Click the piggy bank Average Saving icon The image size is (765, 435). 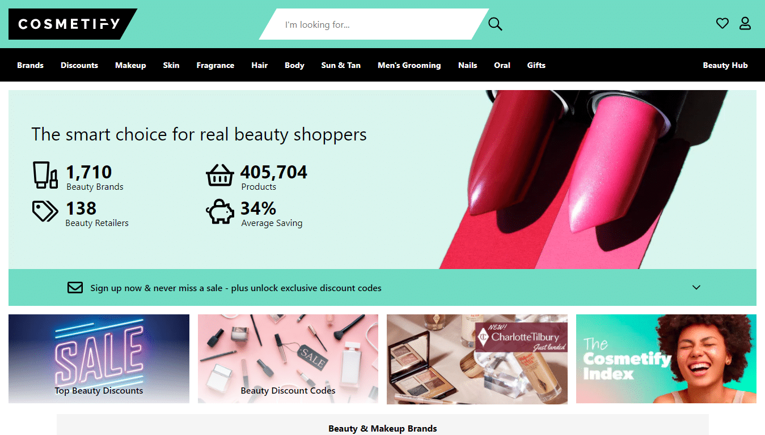[219, 211]
